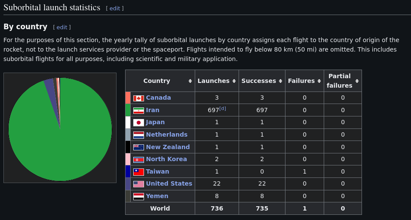411x220 pixels.
Task: Click the World total launches value 736
Action: [x=217, y=208]
